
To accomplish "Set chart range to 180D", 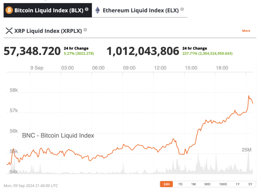I will 223,184.
